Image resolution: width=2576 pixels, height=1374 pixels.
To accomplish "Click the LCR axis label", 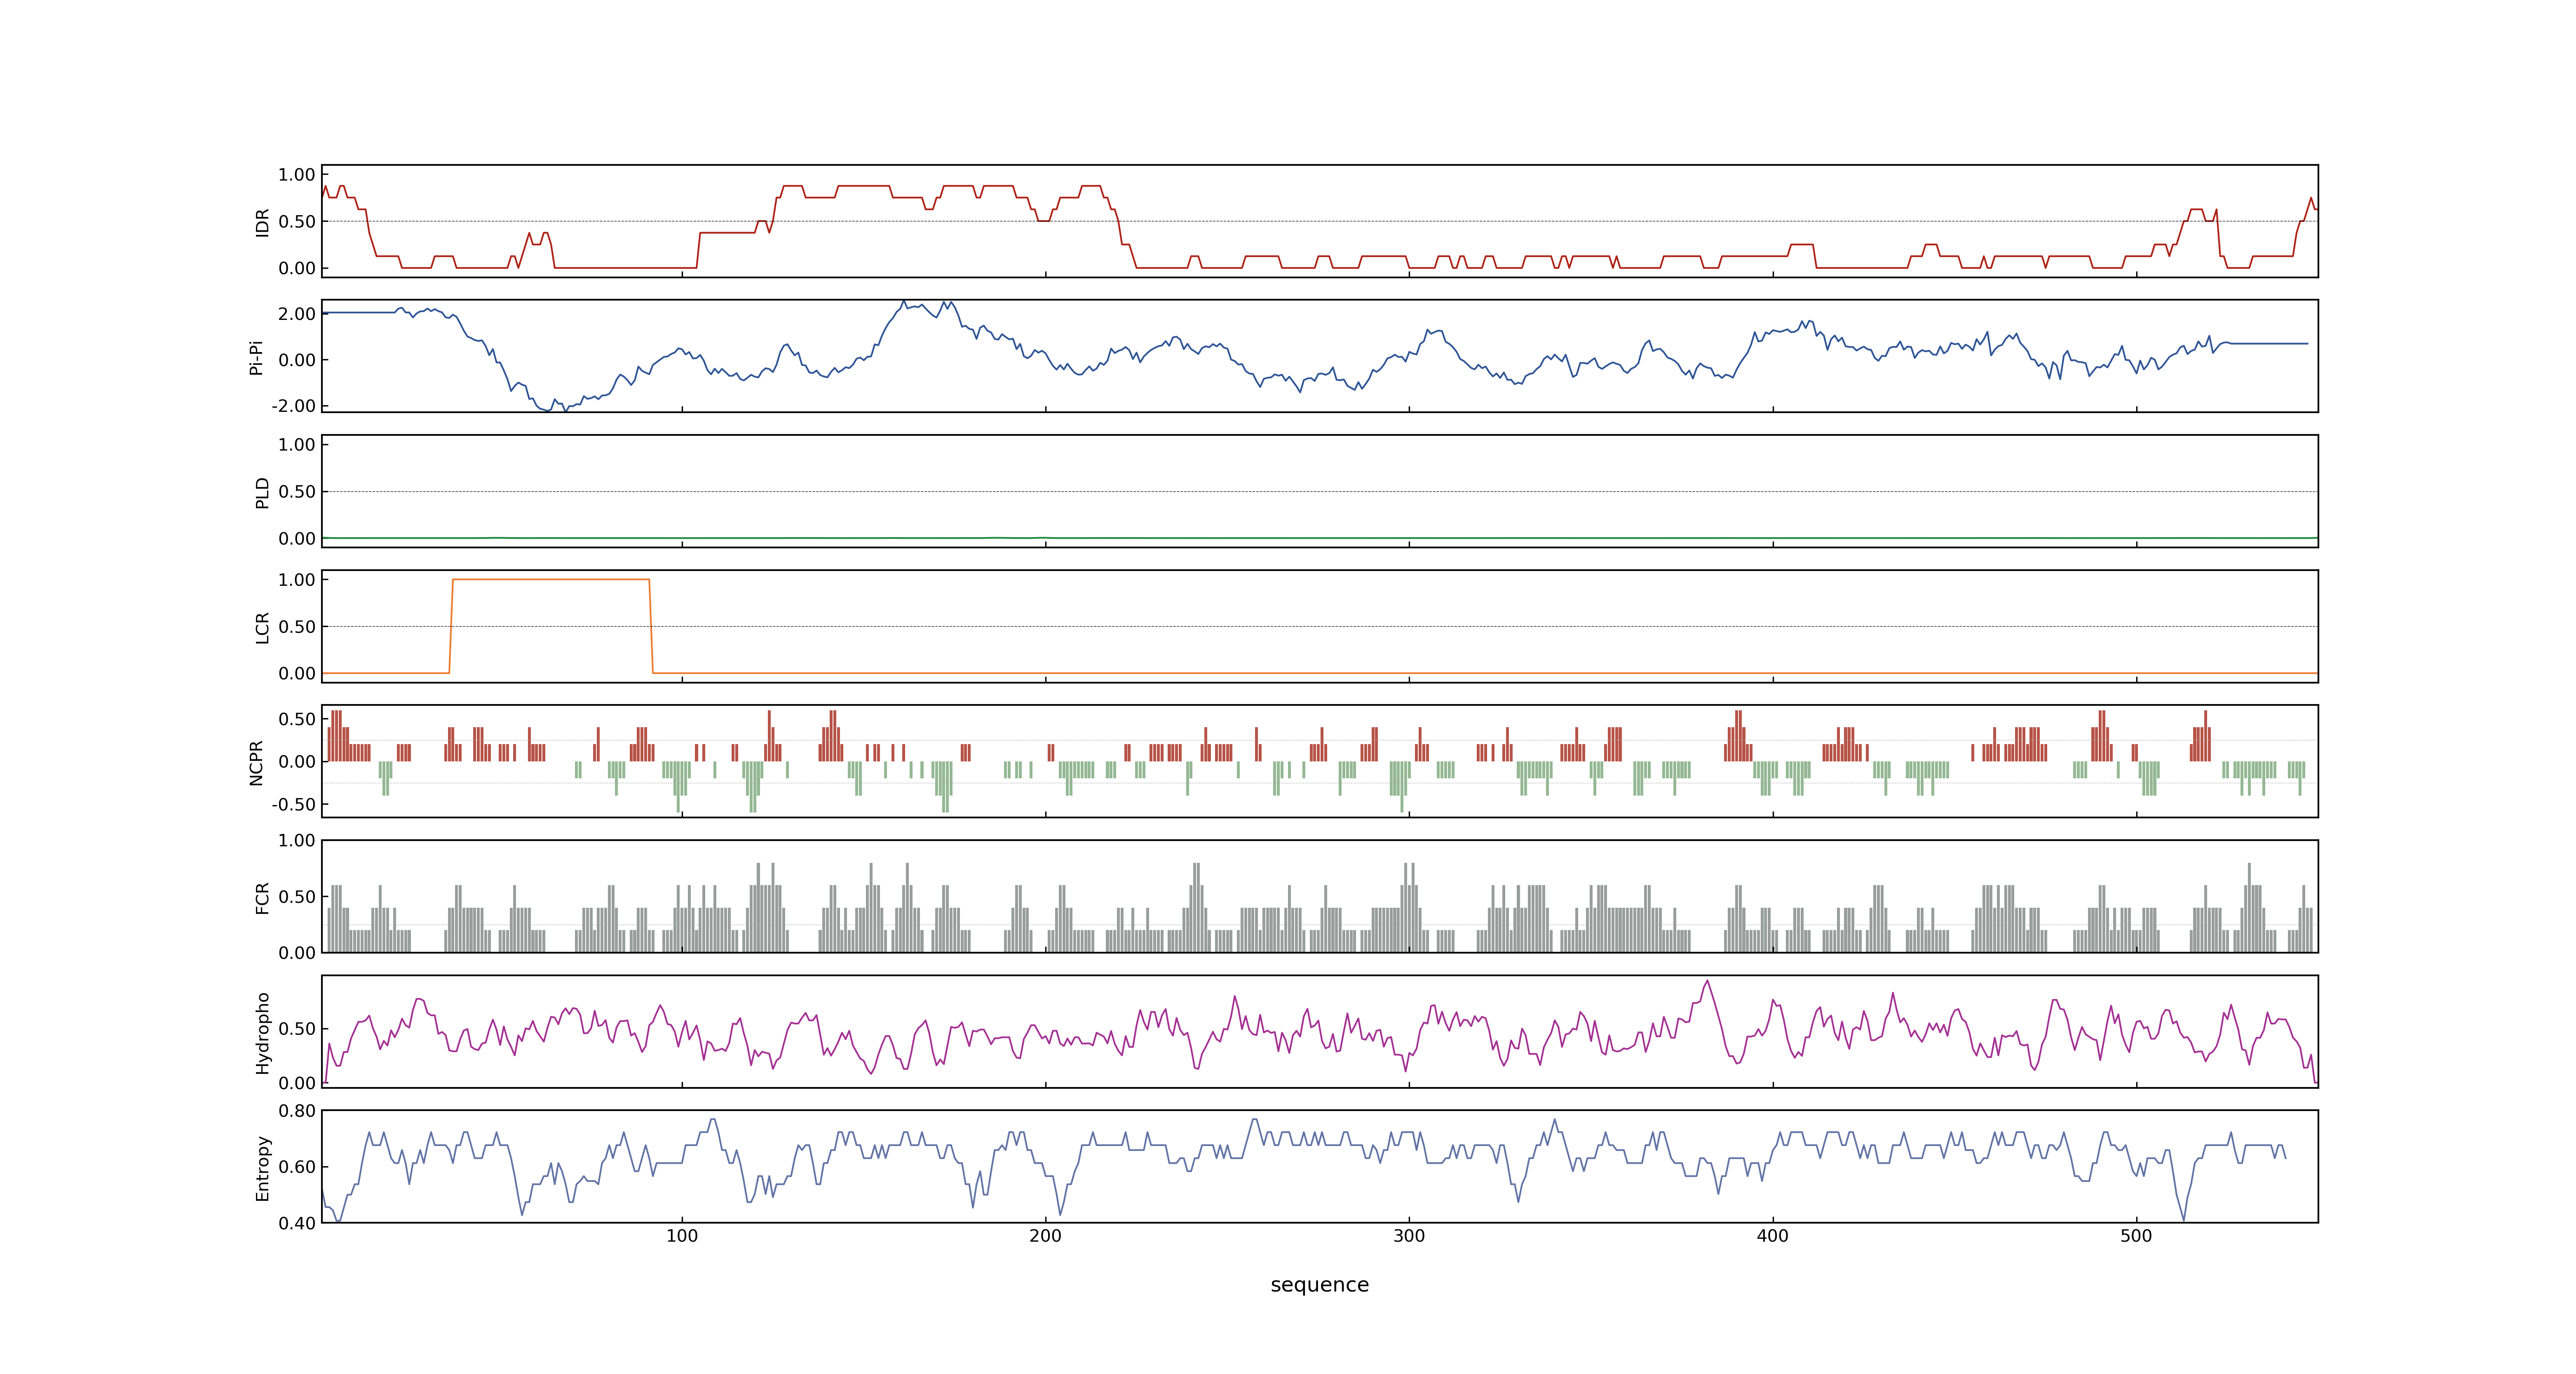I will pyautogui.click(x=262, y=627).
